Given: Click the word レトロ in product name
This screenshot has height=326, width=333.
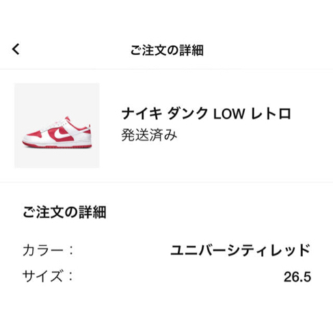Looking at the screenshot, I should click(x=271, y=114).
